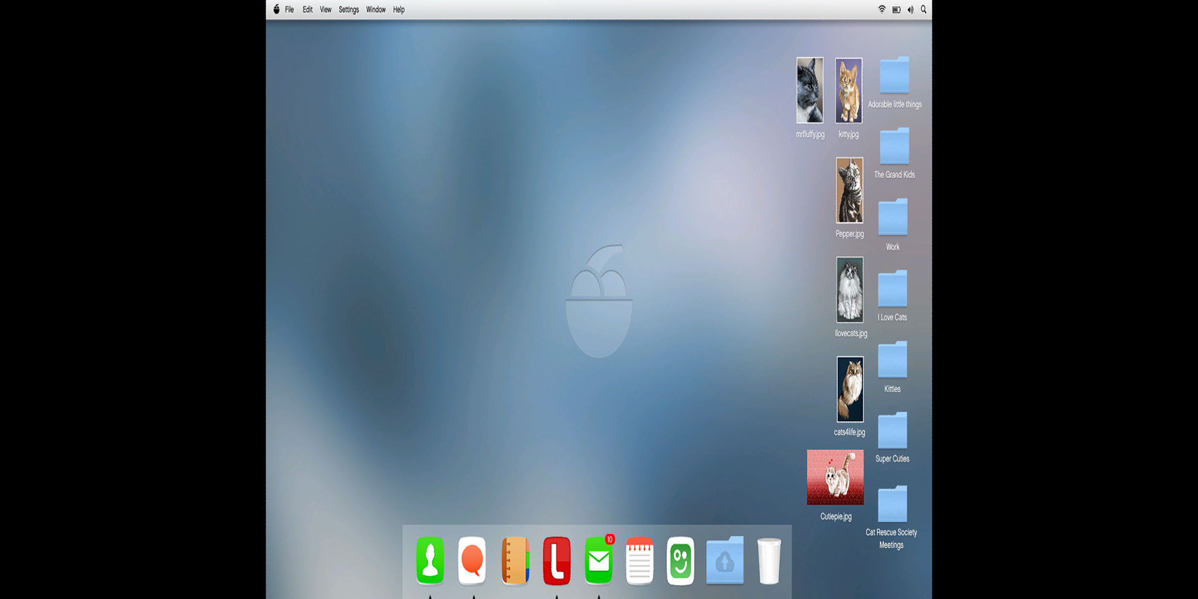Viewport: 1198px width, 599px height.
Task: Launch the green smiley face app
Action: [x=680, y=560]
